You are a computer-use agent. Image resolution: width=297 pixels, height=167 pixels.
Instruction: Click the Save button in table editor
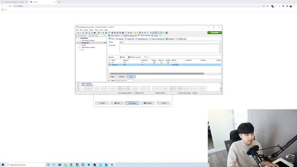click(x=131, y=77)
